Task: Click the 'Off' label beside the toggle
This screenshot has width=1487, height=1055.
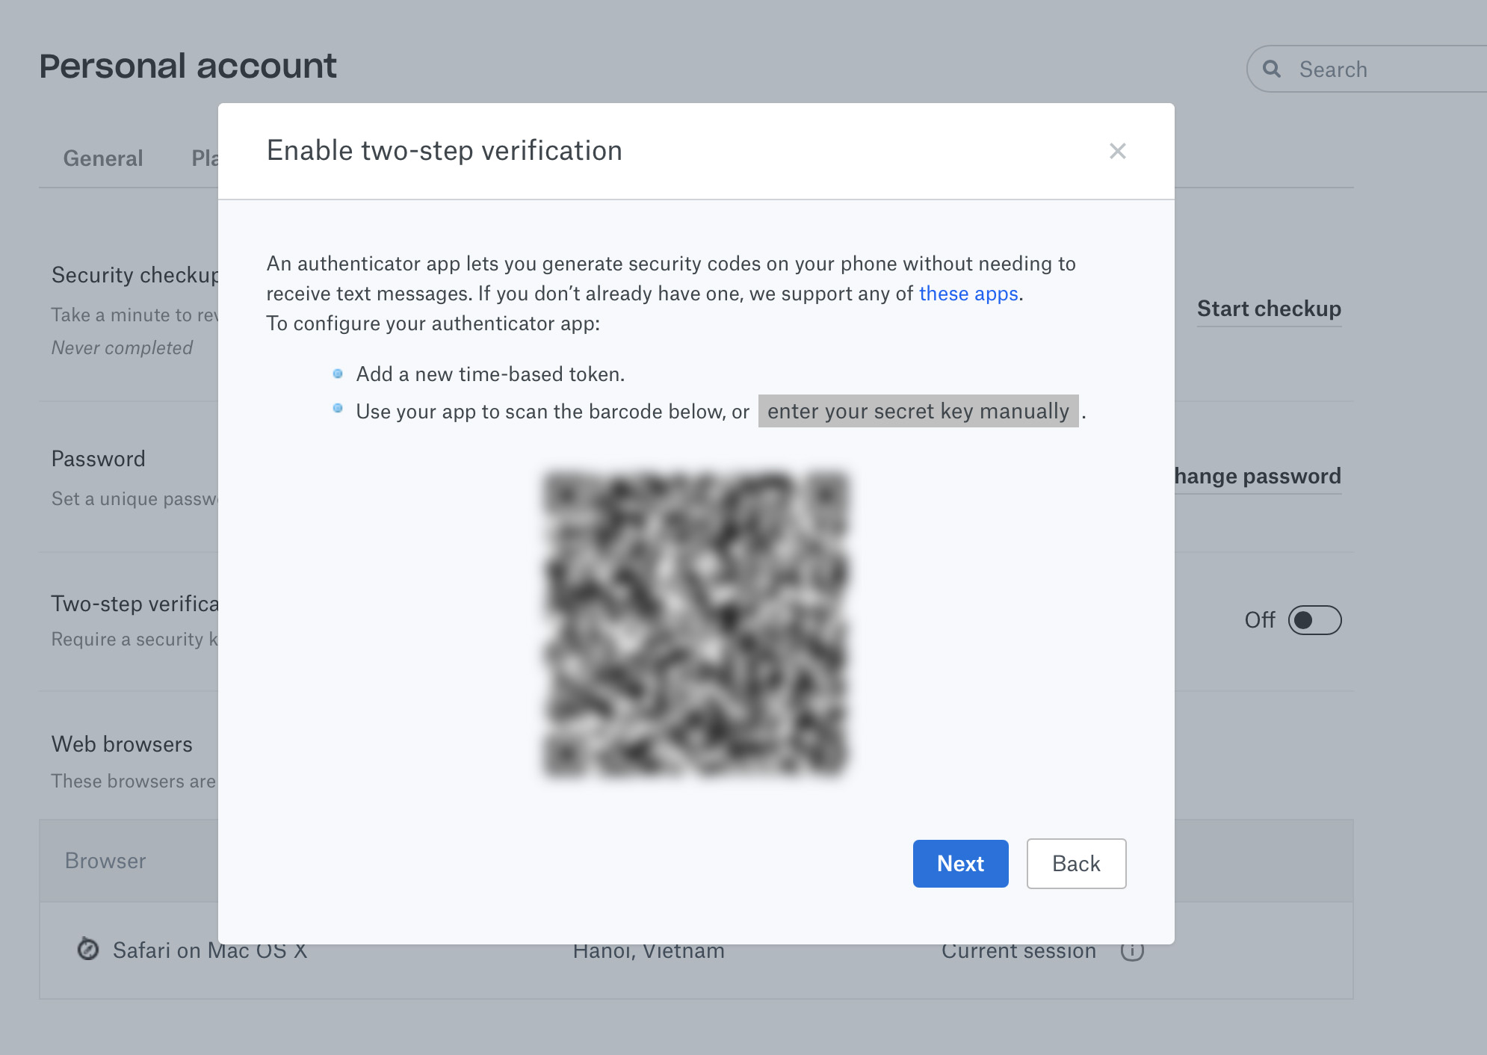Action: (x=1260, y=620)
